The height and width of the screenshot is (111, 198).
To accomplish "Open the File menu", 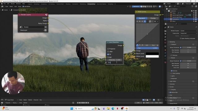I will pos(5,4).
